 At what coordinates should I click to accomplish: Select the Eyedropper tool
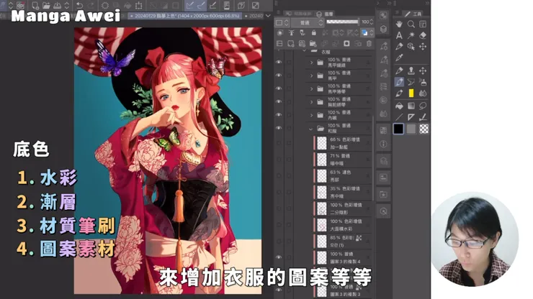399,57
